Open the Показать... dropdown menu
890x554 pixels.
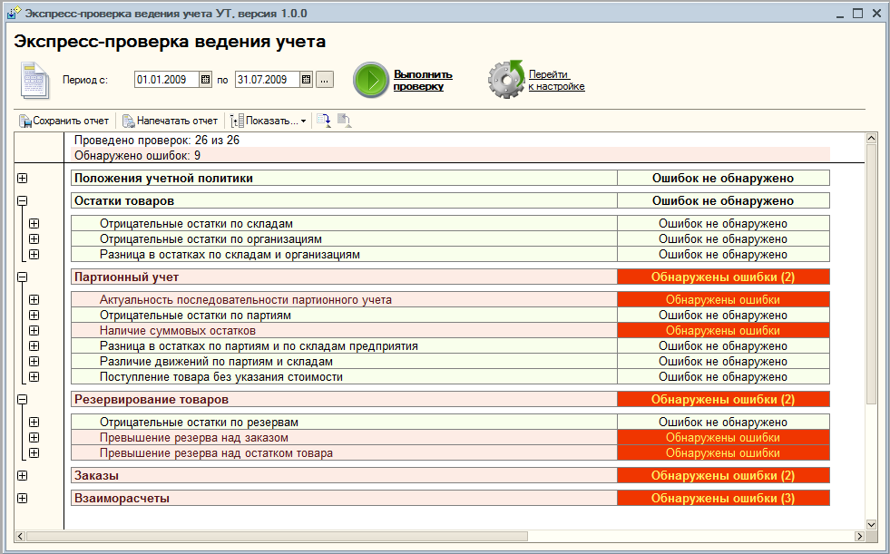click(x=269, y=121)
